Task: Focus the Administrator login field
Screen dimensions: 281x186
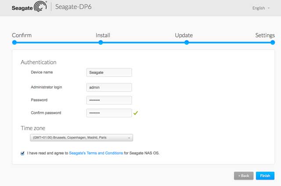Action: click(109, 88)
